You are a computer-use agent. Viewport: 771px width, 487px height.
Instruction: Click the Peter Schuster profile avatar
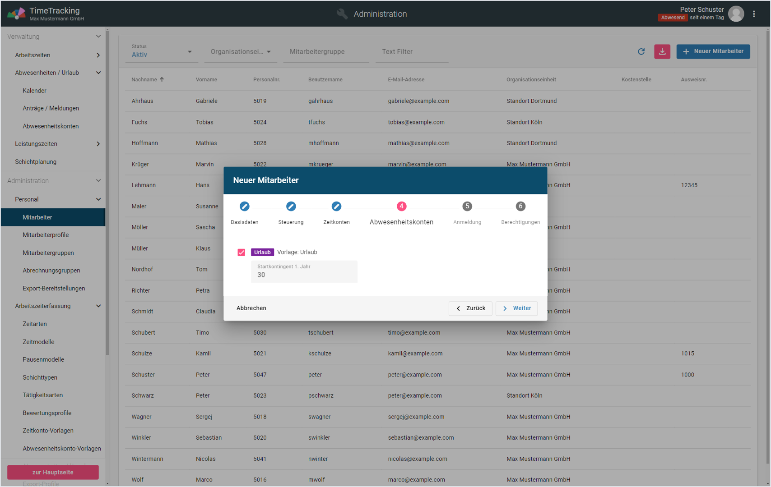click(736, 14)
